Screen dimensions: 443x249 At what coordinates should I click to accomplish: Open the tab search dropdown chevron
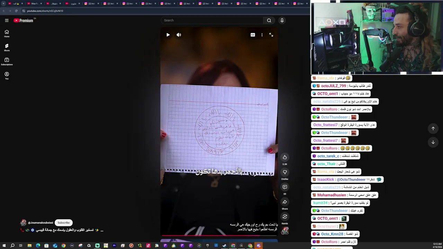3,3
